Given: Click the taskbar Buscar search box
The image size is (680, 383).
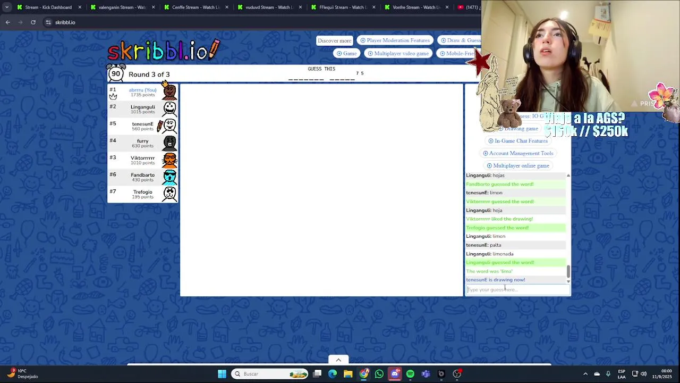Looking at the screenshot, I should (270, 374).
